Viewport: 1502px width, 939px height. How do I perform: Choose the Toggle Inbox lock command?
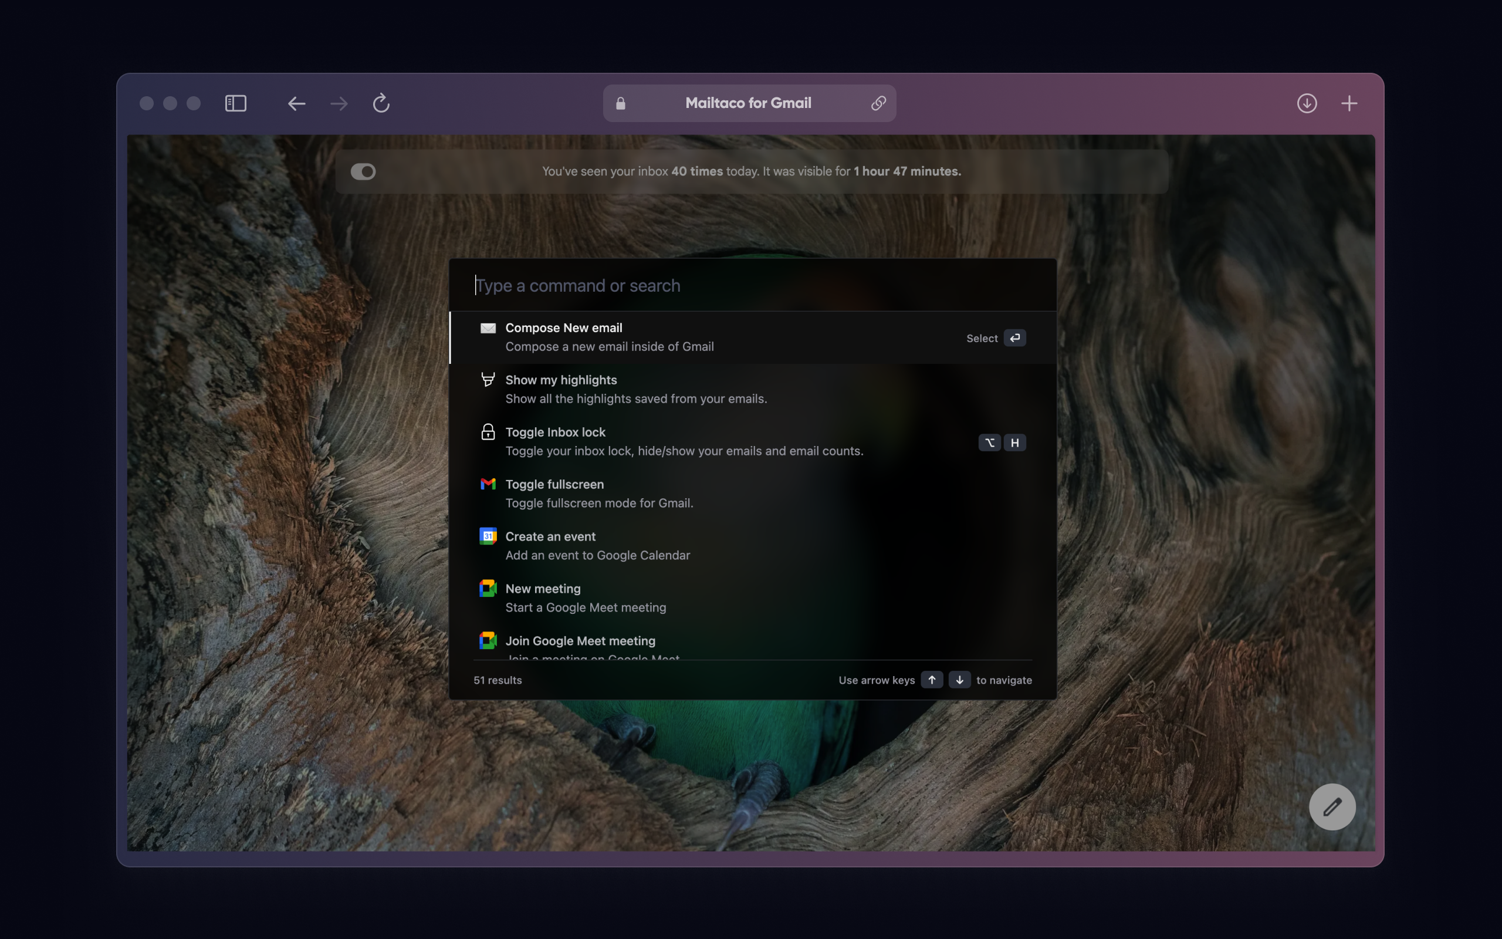pyautogui.click(x=752, y=441)
